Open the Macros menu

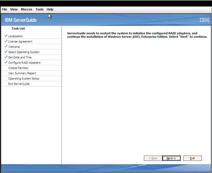27,10
